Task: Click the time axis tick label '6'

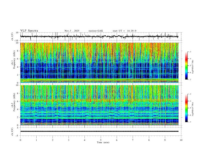Action: (x=117, y=140)
